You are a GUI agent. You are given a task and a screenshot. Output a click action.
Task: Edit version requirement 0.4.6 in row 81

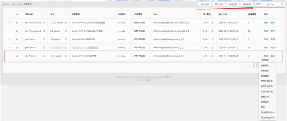(212, 31)
